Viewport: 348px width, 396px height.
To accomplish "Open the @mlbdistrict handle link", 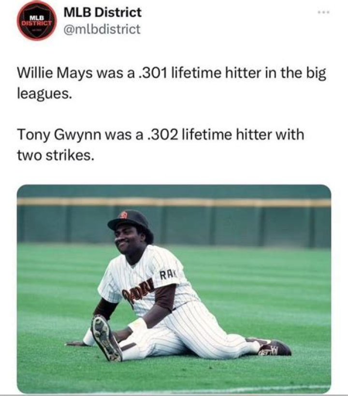I will 102,29.
